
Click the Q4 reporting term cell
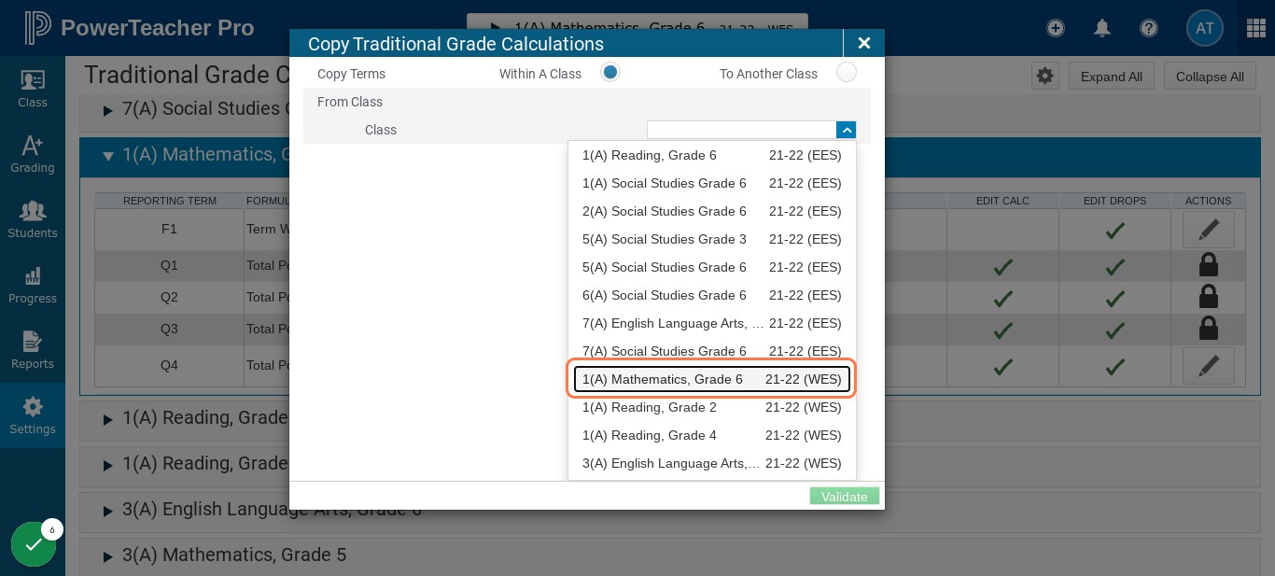click(x=169, y=365)
